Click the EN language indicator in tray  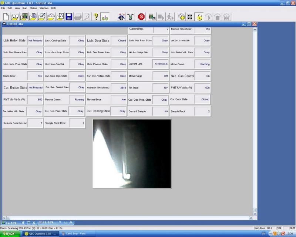pyautogui.click(x=263, y=234)
